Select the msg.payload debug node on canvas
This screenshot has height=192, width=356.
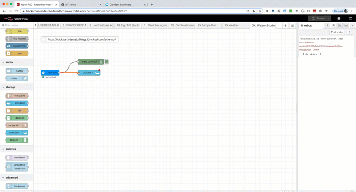click(x=91, y=61)
